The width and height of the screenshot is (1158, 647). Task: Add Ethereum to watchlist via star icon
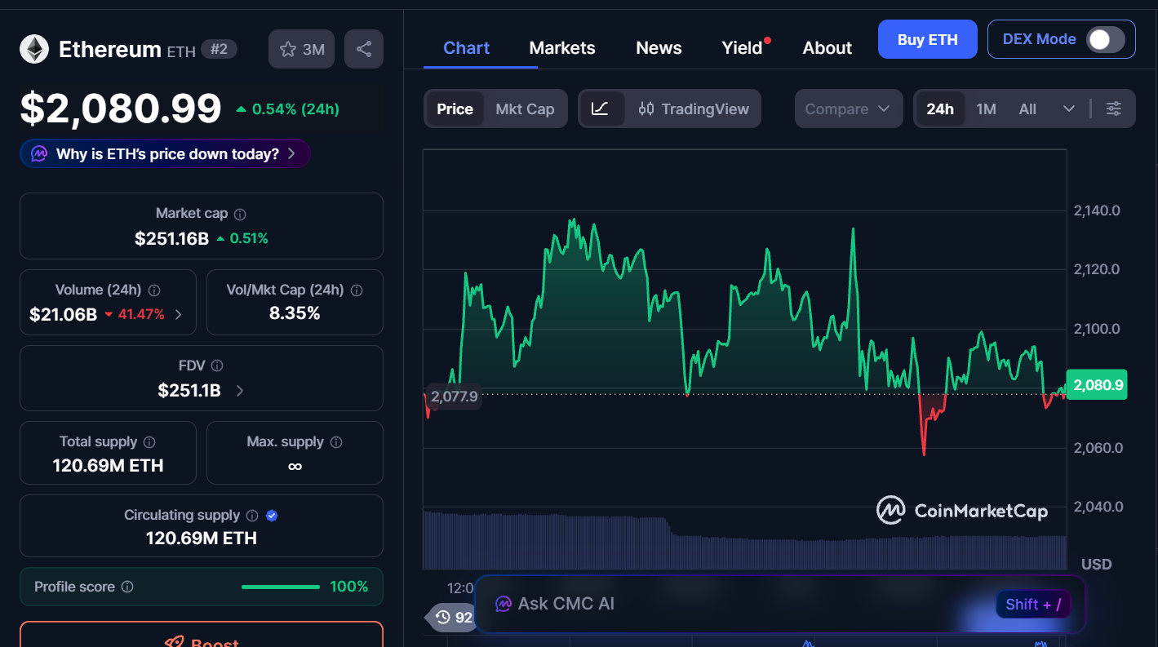click(x=287, y=48)
